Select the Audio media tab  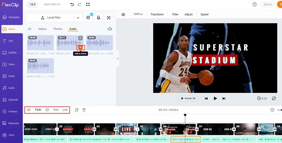73,29
